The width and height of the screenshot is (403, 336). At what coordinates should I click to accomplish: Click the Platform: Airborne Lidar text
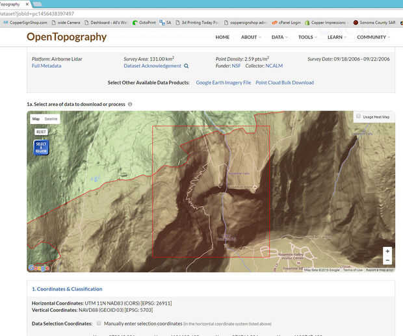click(x=57, y=59)
